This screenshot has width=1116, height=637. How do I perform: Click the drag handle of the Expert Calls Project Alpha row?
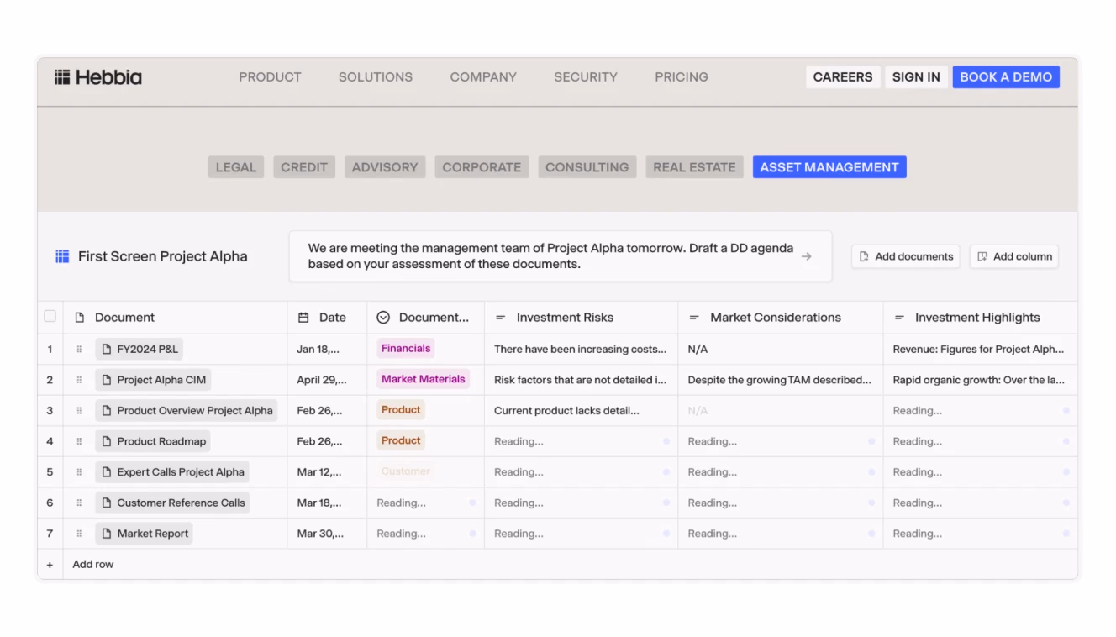pos(80,472)
